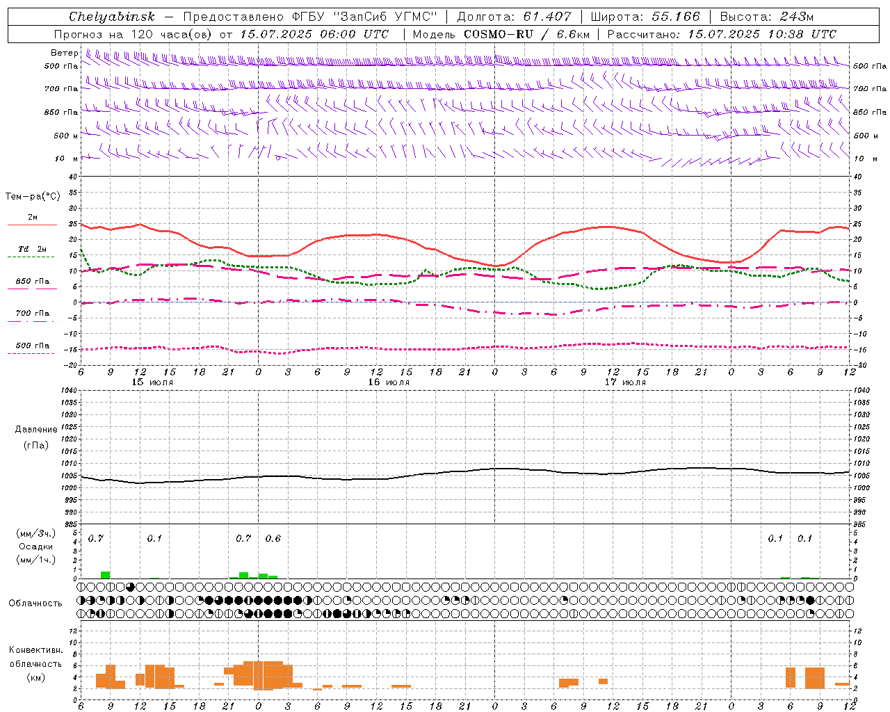Click the 'Конвективн.' convective cloud label
Viewport: 890px width, 712px height.
(x=36, y=650)
